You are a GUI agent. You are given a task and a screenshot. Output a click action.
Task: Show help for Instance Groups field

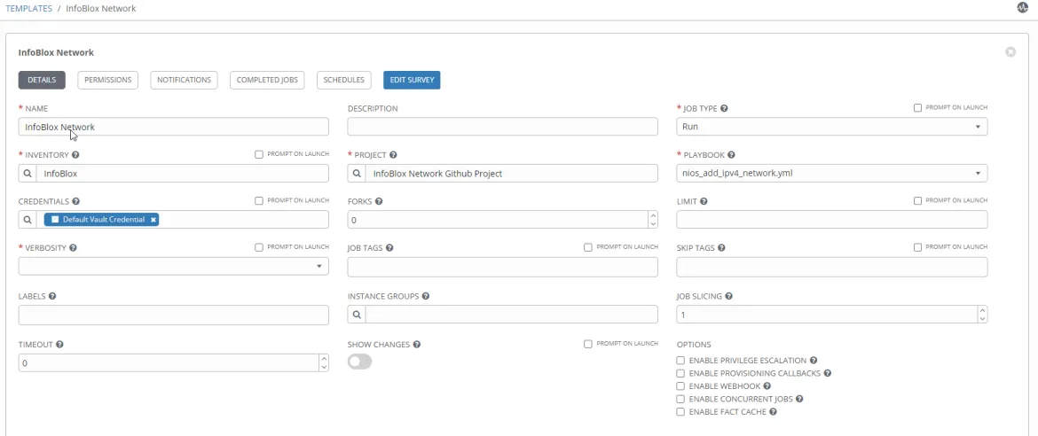[x=426, y=296]
